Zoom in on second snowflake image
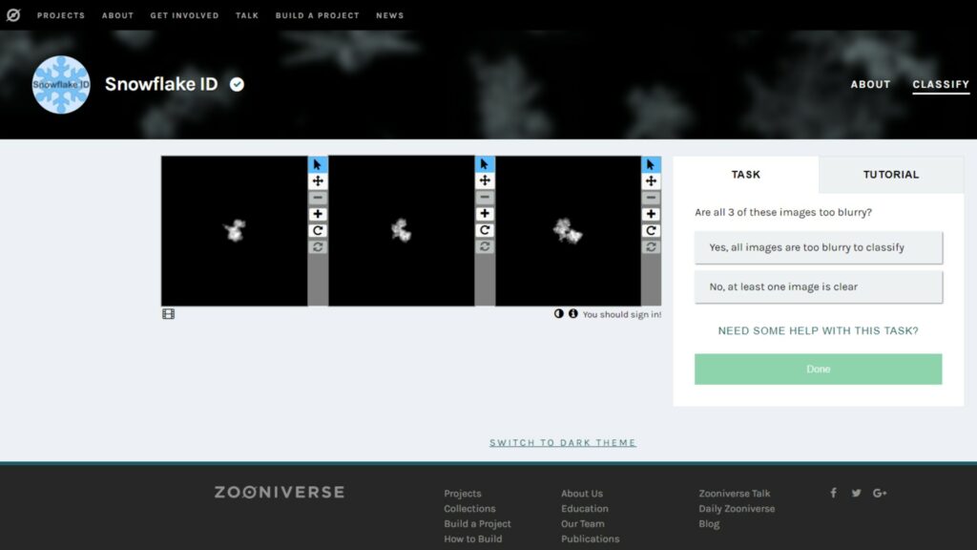This screenshot has height=550, width=977. [485, 214]
